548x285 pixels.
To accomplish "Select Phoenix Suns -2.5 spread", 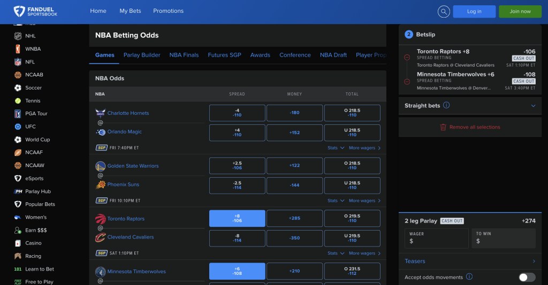I will (237, 185).
